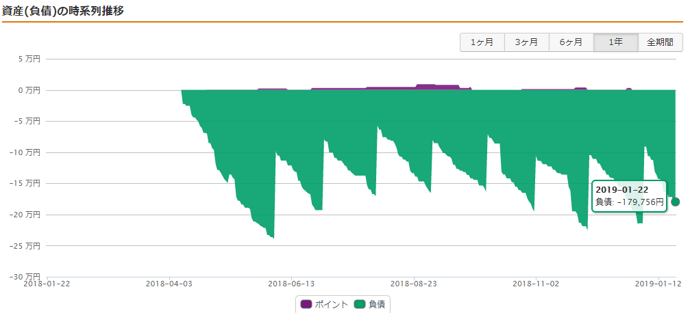This screenshot has height=313, width=690.
Task: Select the 3ヶ月 period button
Action: click(526, 42)
